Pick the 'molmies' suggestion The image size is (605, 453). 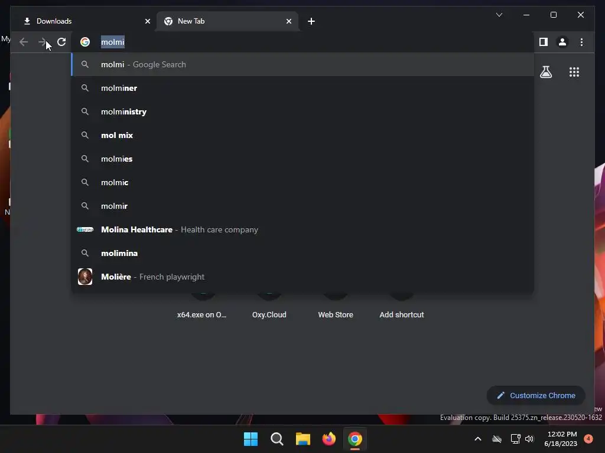[x=302, y=159]
